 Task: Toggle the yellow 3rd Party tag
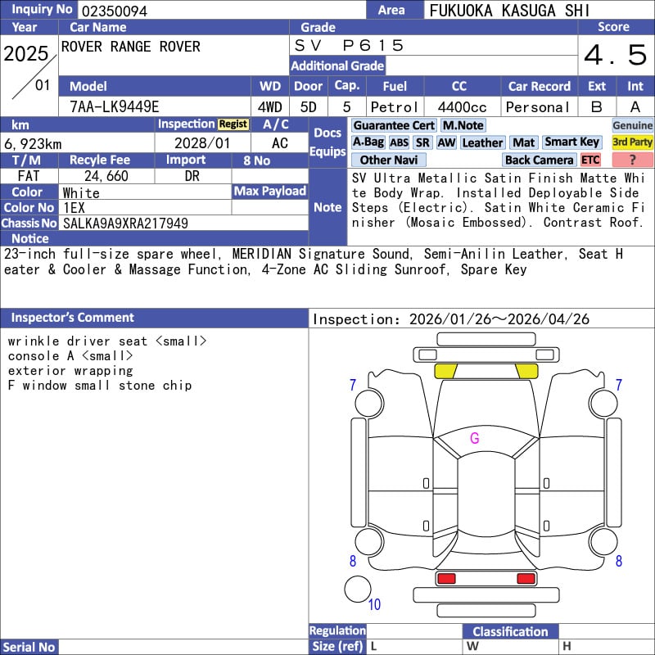(x=632, y=142)
